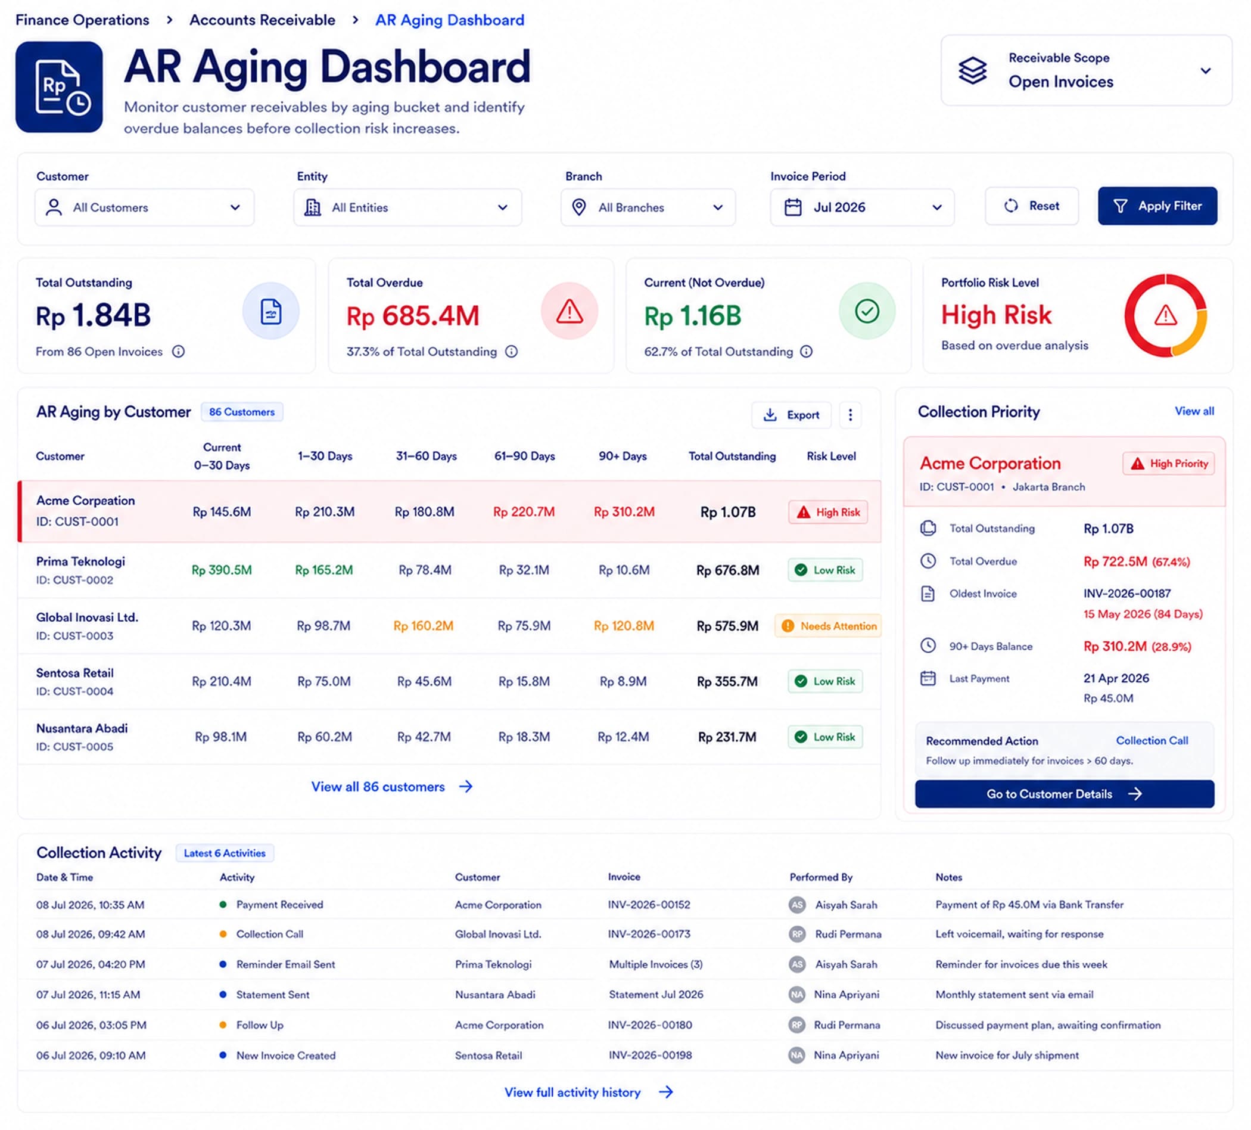Click the Reset filters button
Screen dimensions: 1251x1130
pyautogui.click(x=1031, y=206)
